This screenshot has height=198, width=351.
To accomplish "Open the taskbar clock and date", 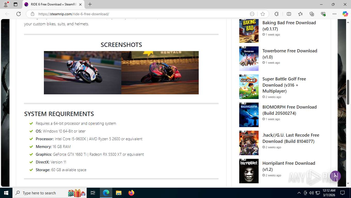I will [329, 193].
